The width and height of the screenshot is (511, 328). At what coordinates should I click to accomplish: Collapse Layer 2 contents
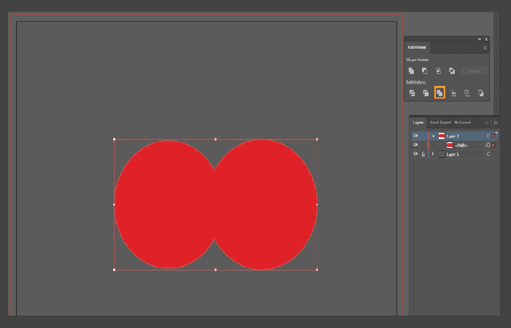434,136
